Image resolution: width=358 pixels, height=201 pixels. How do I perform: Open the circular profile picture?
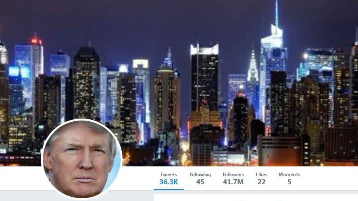81,159
